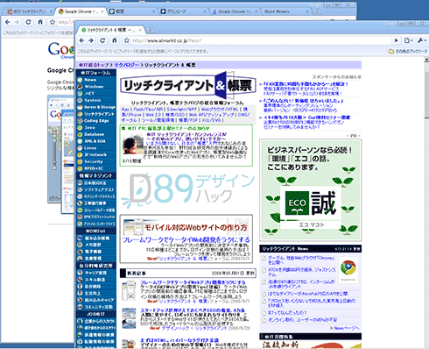Open XML & SOA in the sidebar
The height and width of the screenshot is (349, 429).
point(95,141)
